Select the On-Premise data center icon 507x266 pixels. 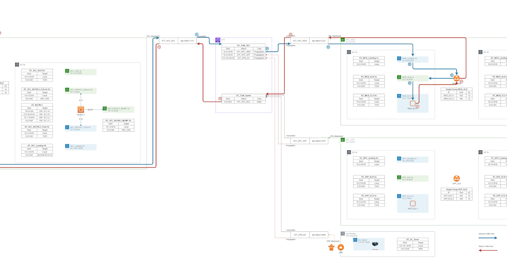click(342, 233)
